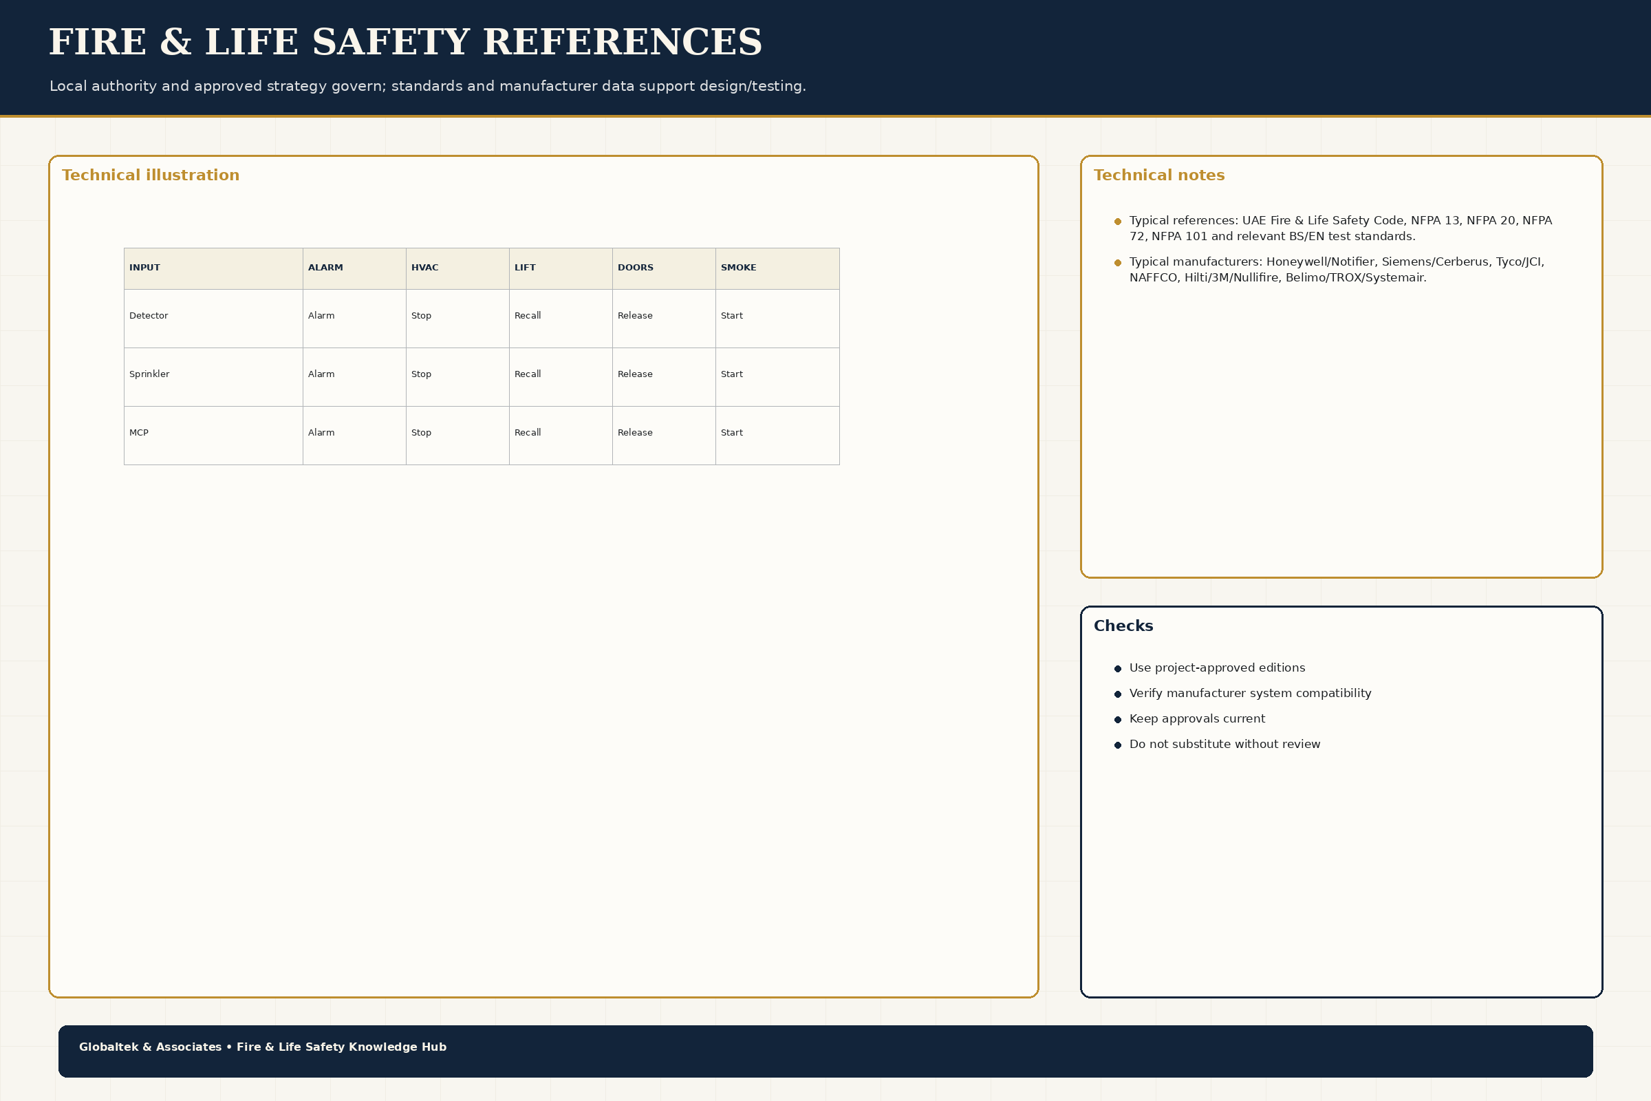1651x1101 pixels.
Task: Choose "Alarm" in the MCP row
Action: (x=321, y=433)
